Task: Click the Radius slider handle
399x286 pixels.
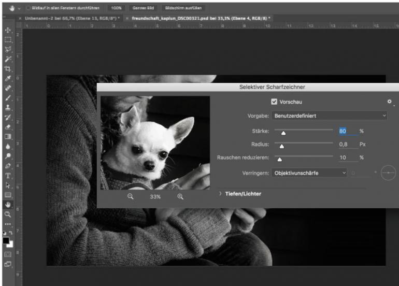Action: [282, 146]
